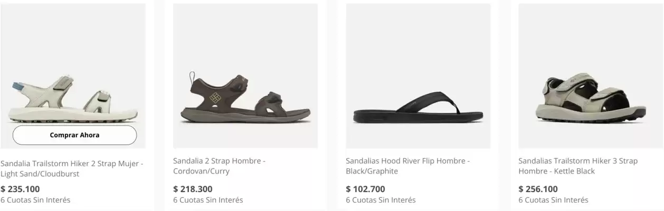Open Sandalia Trailstorm Hiker 2 Strap Mujer link
664x211 pixels.
coord(72,168)
